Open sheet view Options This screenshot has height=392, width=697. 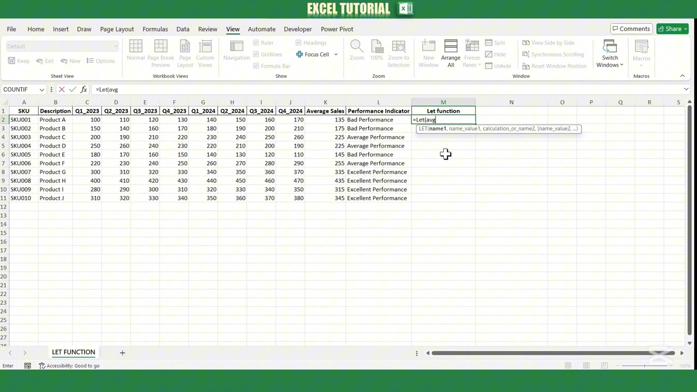(x=101, y=61)
